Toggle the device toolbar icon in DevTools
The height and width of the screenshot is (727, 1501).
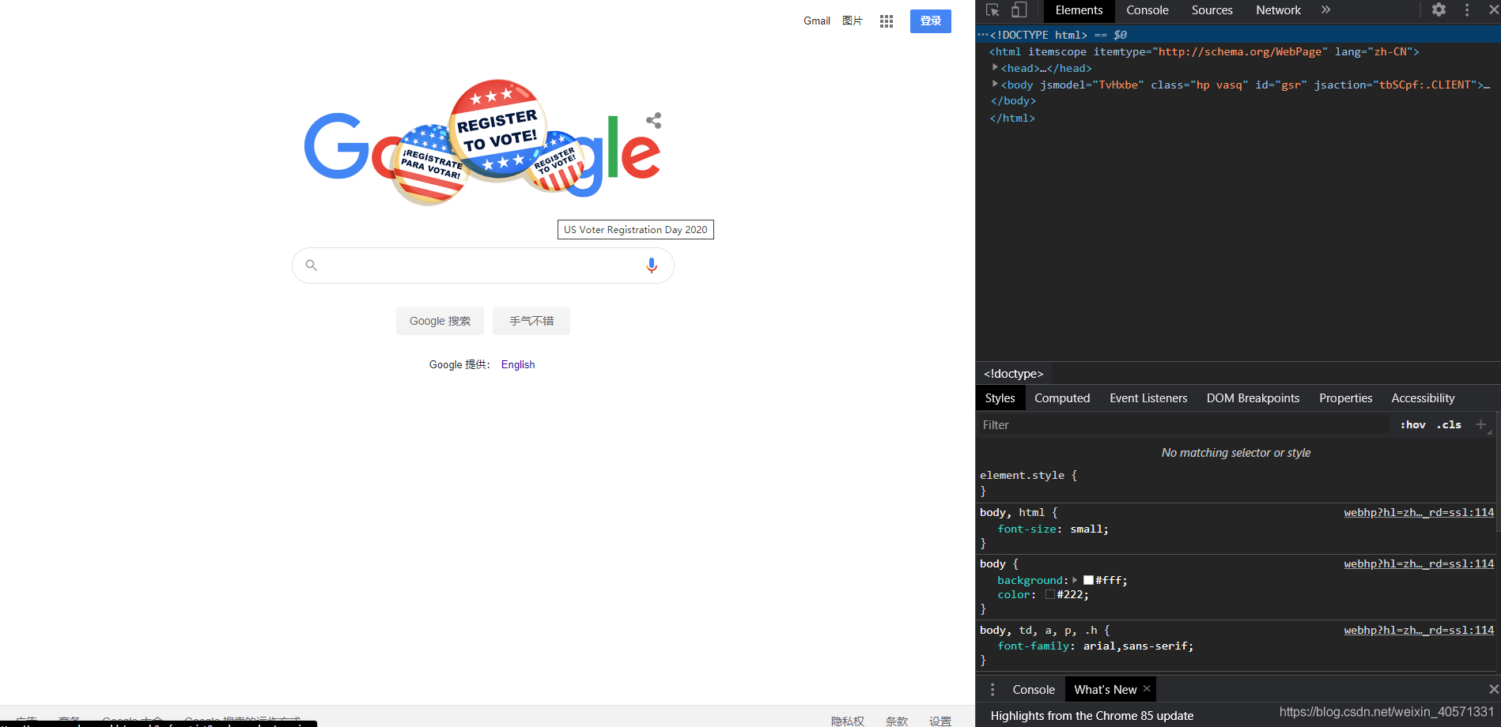(x=1019, y=10)
